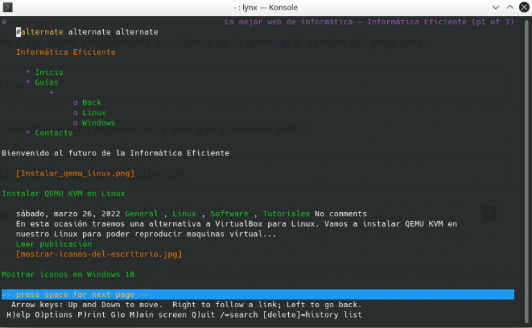Open the 'Windows' guides submenu link
This screenshot has width=532, height=328.
[98, 123]
